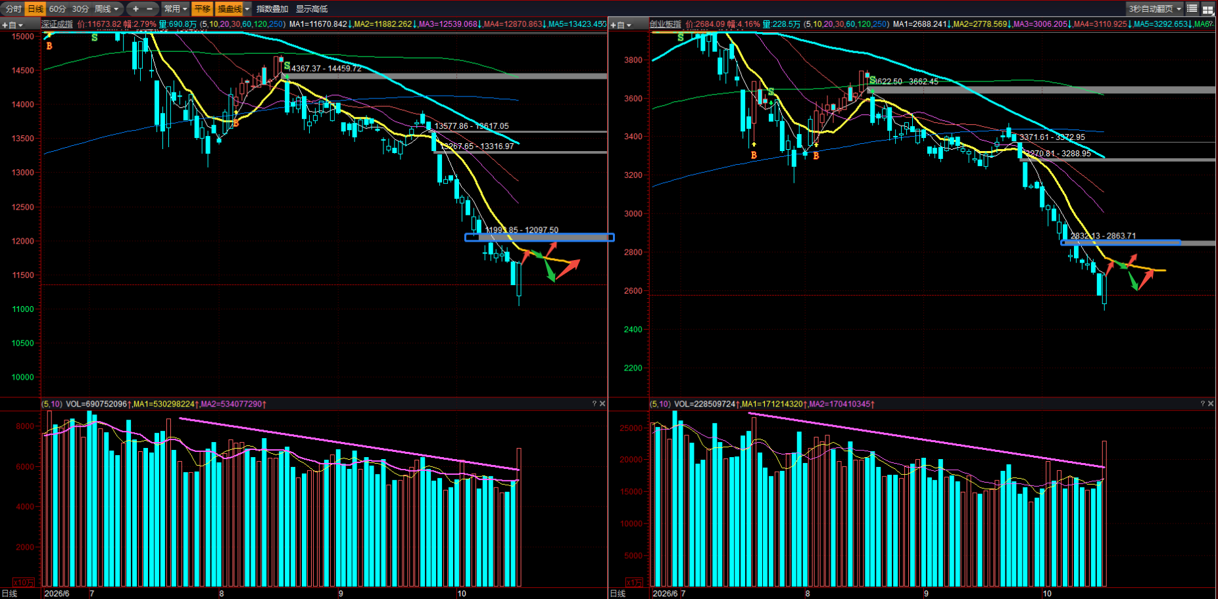The width and height of the screenshot is (1218, 599).
Task: Click the right chart MA parameters (5,10,20,30,60,120,250)
Action: pos(846,24)
